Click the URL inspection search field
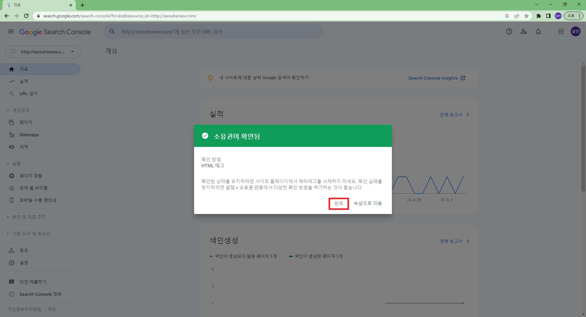This screenshot has width=586, height=317. (x=214, y=32)
